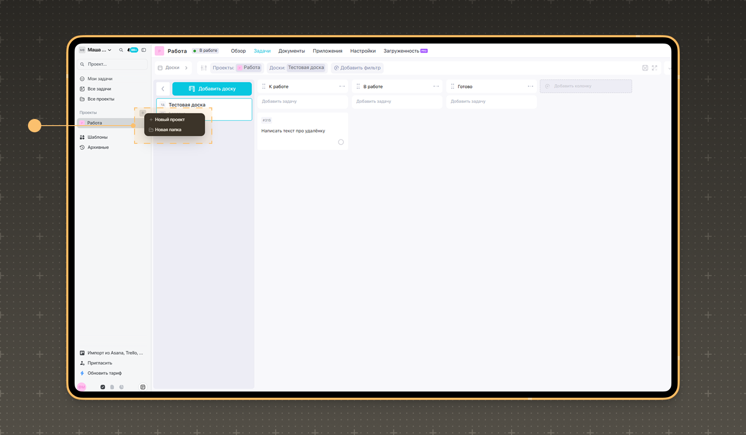Select 'Новый проект' in the popup menu

click(x=170, y=119)
